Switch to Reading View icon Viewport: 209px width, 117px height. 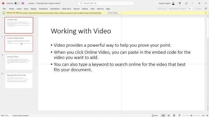tap(174, 116)
